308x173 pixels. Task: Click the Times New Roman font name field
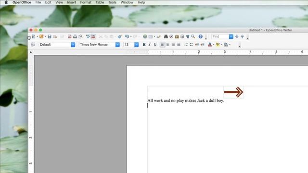97,45
